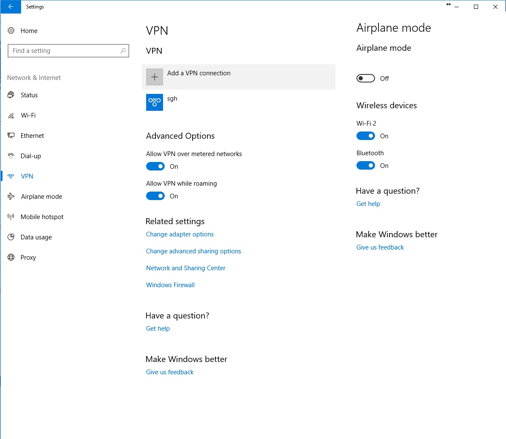Open the Proxy section
The height and width of the screenshot is (439, 506).
click(28, 258)
